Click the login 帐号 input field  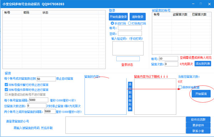(130, 28)
